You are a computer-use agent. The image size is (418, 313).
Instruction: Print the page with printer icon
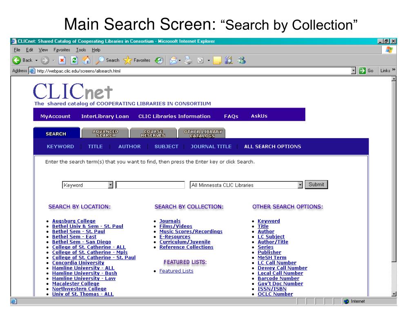[x=188, y=60]
